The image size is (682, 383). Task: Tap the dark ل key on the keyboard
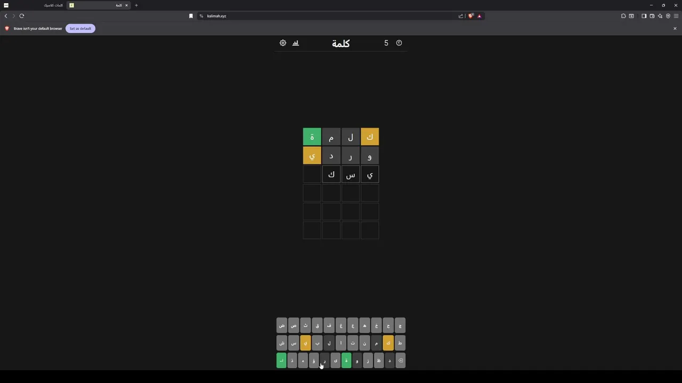coord(329,343)
